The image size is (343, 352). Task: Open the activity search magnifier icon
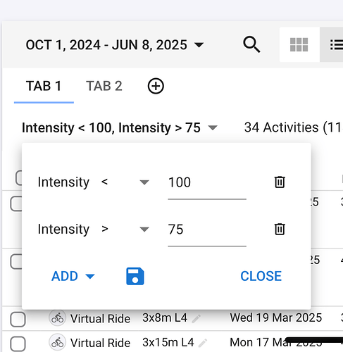[x=251, y=44]
